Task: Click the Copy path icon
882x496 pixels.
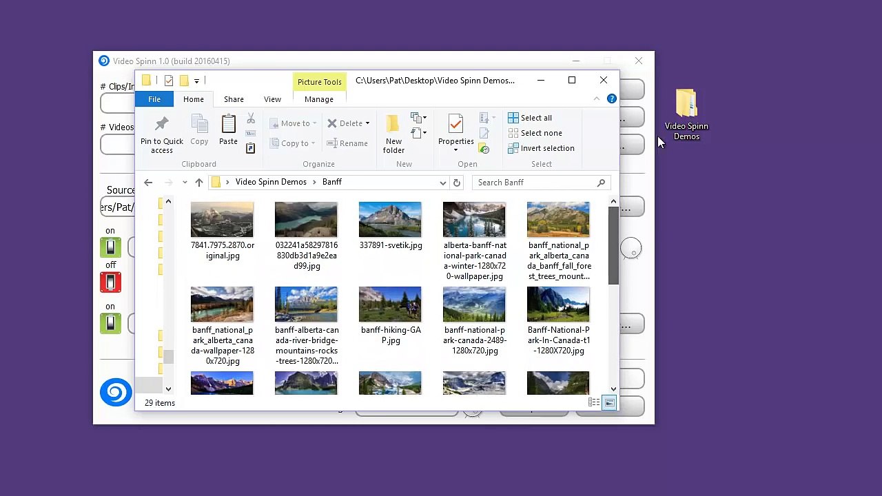Action: [251, 133]
